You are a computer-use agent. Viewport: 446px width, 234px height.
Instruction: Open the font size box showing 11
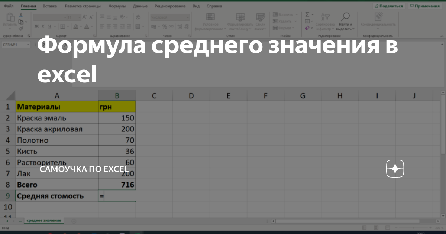point(74,17)
